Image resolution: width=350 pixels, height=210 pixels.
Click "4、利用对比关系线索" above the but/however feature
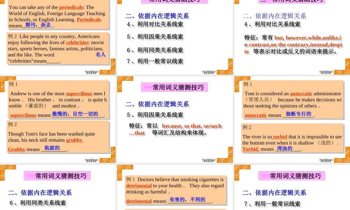point(272,24)
